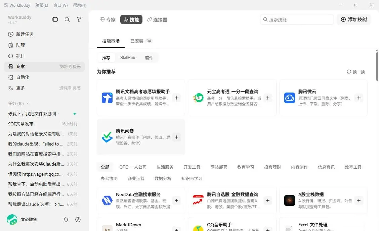The width and height of the screenshot is (379, 231).
Task: Filter by the 网站部署 category
Action: [x=219, y=167]
